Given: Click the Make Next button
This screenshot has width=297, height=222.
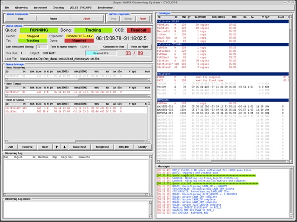Looking at the screenshot, I should pos(80,147).
